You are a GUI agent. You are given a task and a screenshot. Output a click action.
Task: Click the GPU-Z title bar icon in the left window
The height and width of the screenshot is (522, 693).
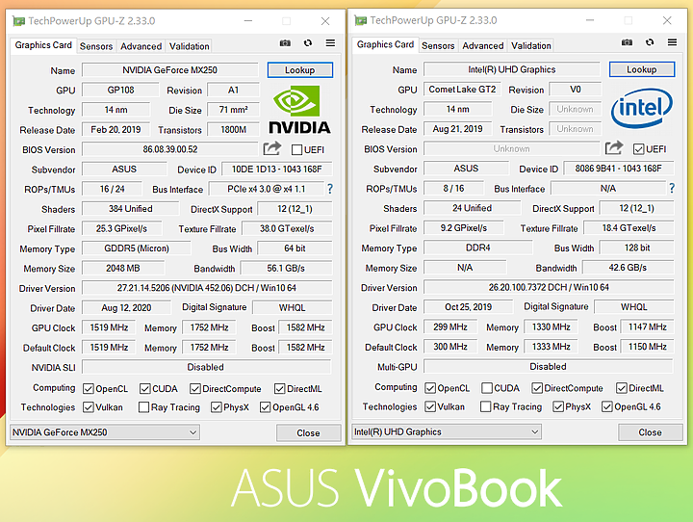coord(18,21)
